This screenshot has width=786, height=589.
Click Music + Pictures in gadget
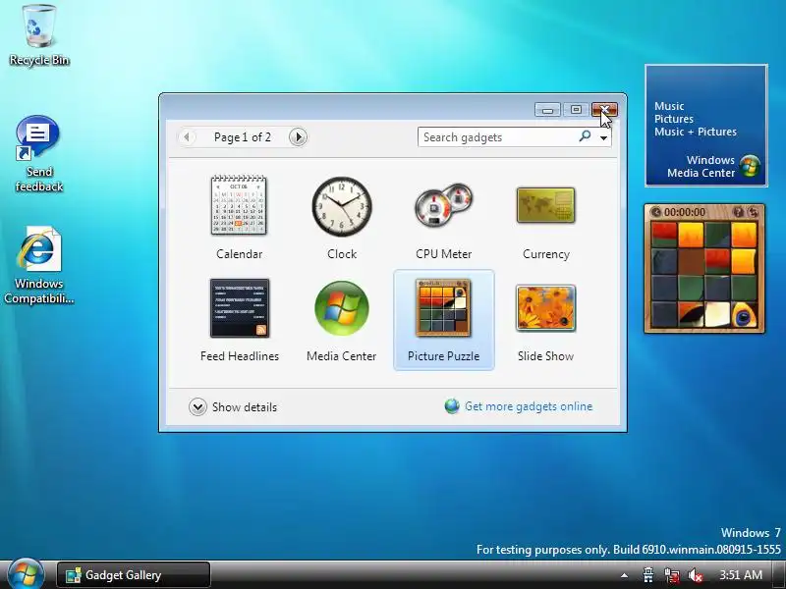(x=696, y=132)
